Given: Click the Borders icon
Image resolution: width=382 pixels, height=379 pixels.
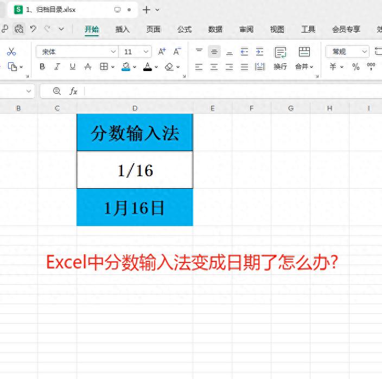Looking at the screenshot, I should 104,67.
